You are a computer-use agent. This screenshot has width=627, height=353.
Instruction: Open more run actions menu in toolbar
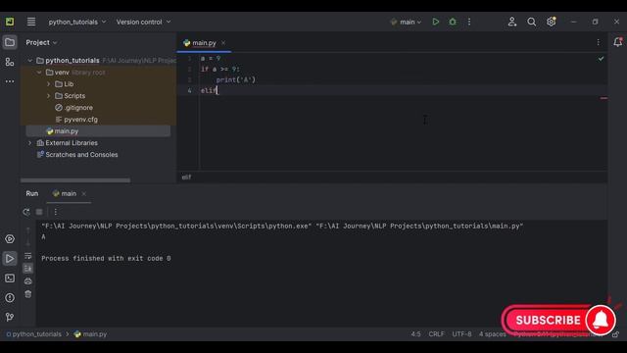[x=469, y=22]
